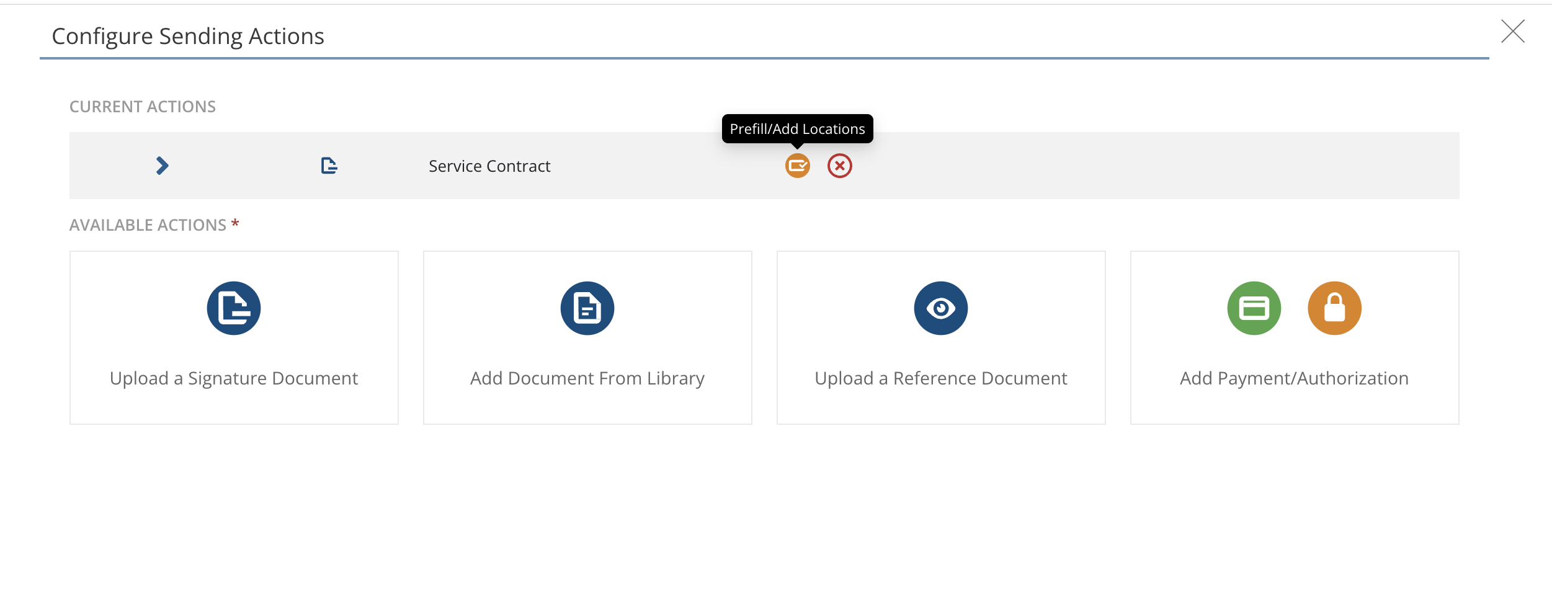The width and height of the screenshot is (1552, 609).
Task: Click the orange lock authorization icon
Action: point(1335,308)
